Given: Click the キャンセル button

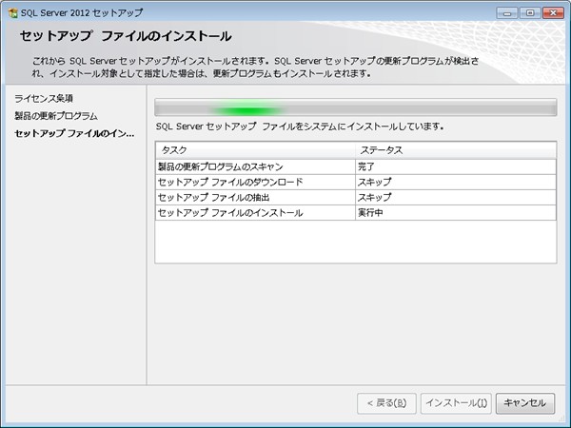Looking at the screenshot, I should pyautogui.click(x=525, y=403).
